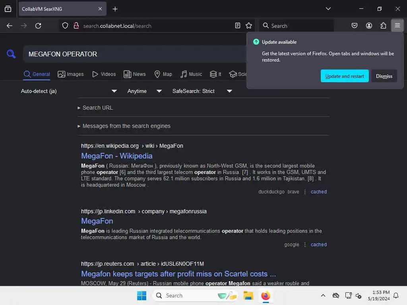The image size is (407, 305).
Task: Switch to the Music search tab
Action: (191, 74)
